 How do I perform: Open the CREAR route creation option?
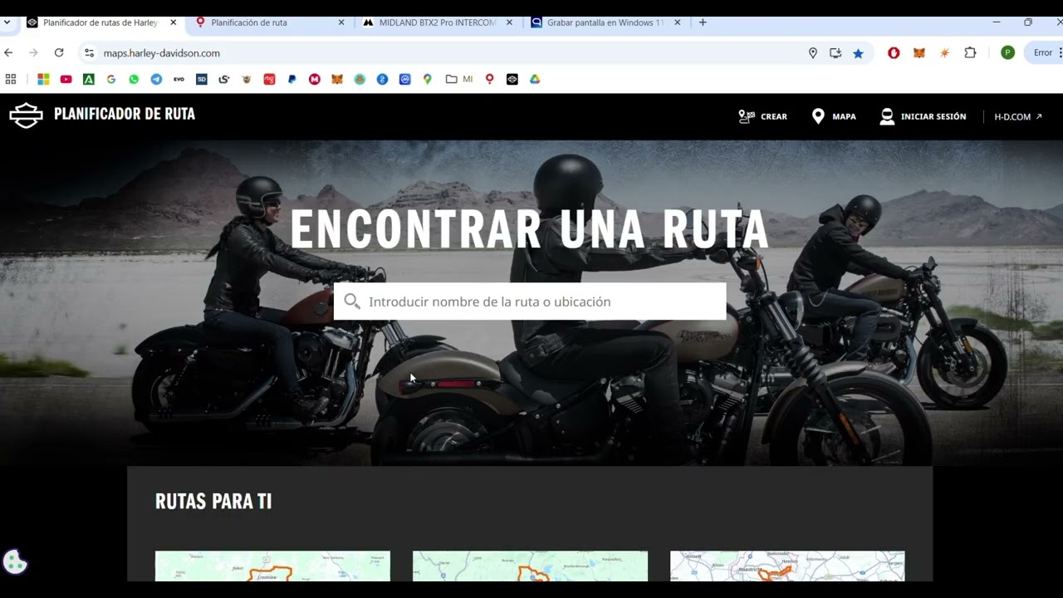(762, 116)
